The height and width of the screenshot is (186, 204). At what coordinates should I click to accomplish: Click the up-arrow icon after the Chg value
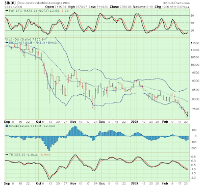tap(188, 7)
